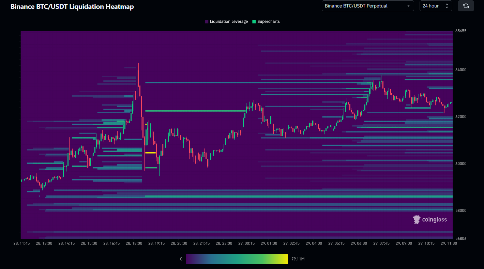Click the caret arrow in pair selector
This screenshot has height=269, width=484.
(x=408, y=6)
